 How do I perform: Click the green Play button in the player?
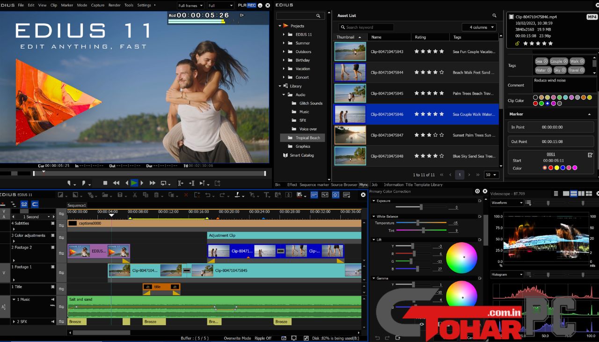[x=134, y=183]
